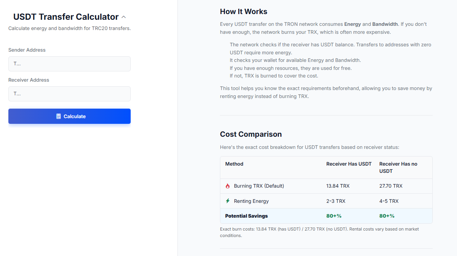Select the 27.70 TRX burn cost cell
This screenshot has height=256, width=457.
391,186
